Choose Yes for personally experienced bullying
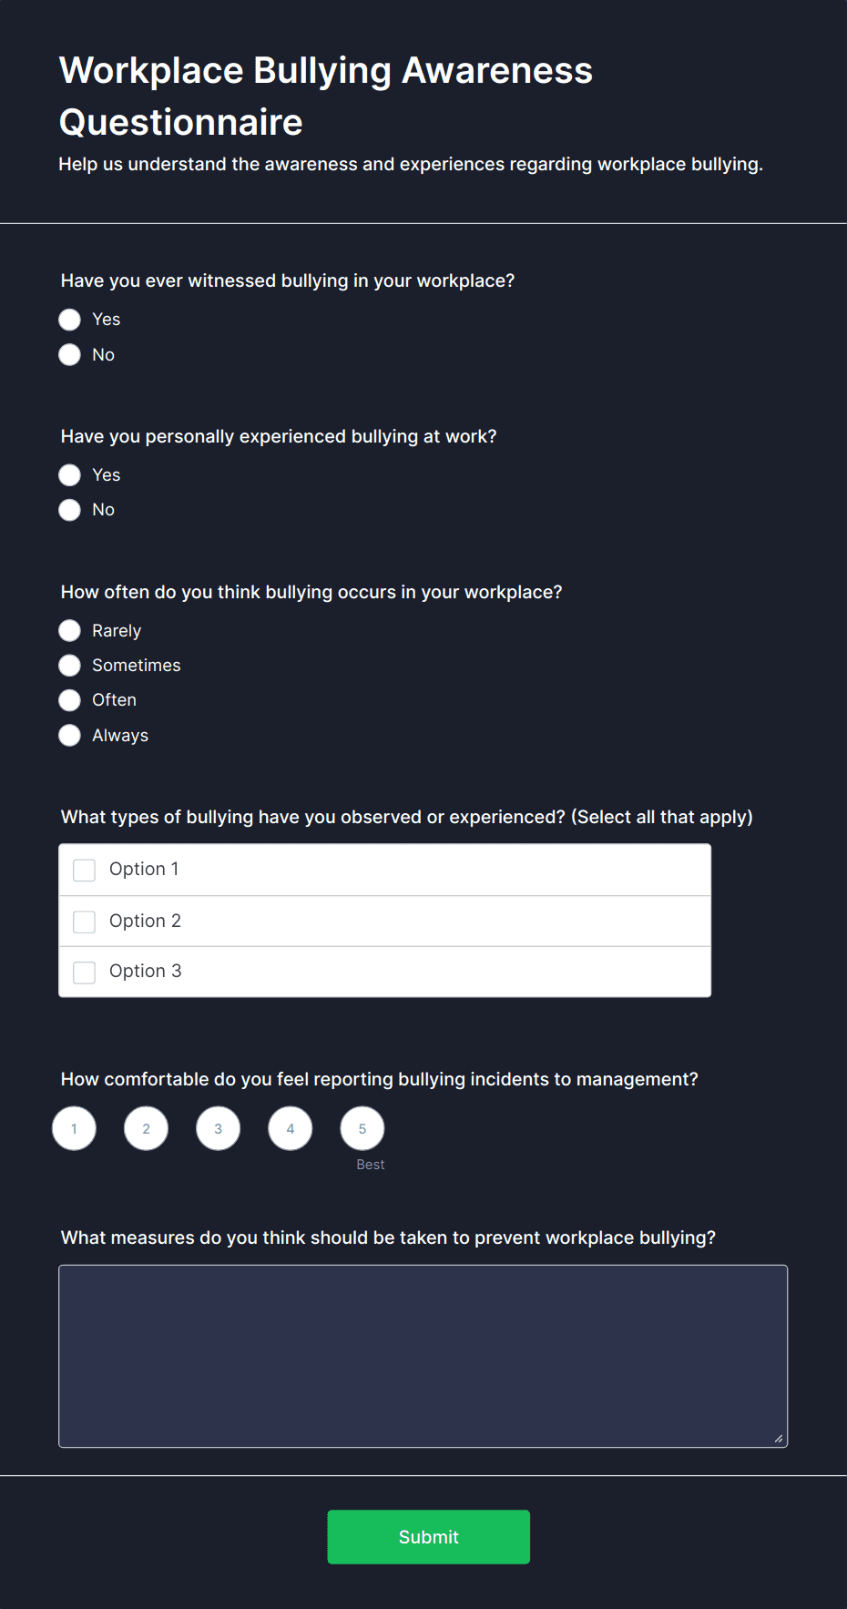 (x=70, y=475)
